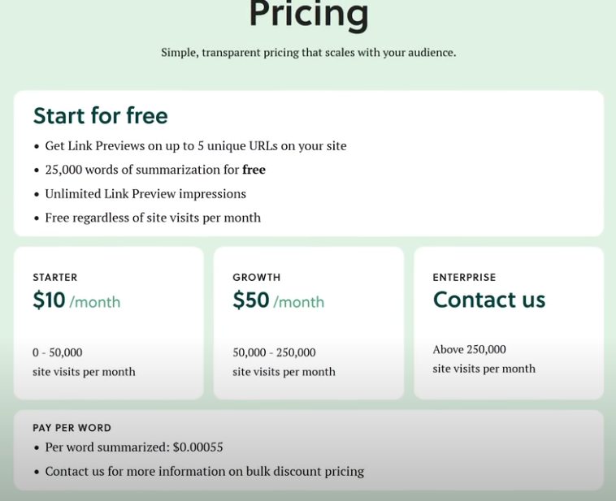Select 'Per word summarized: $0.00055' bullet
616x501 pixels.
point(133,447)
